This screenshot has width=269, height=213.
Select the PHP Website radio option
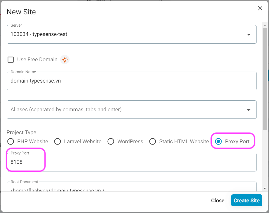[11, 141]
